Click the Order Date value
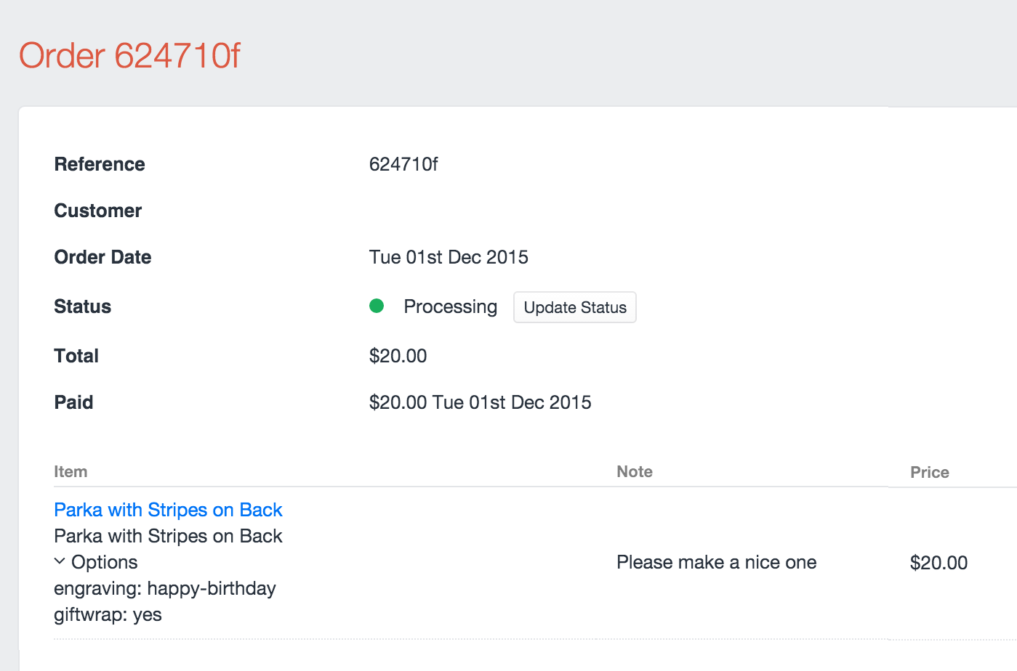The image size is (1017, 671). point(449,257)
